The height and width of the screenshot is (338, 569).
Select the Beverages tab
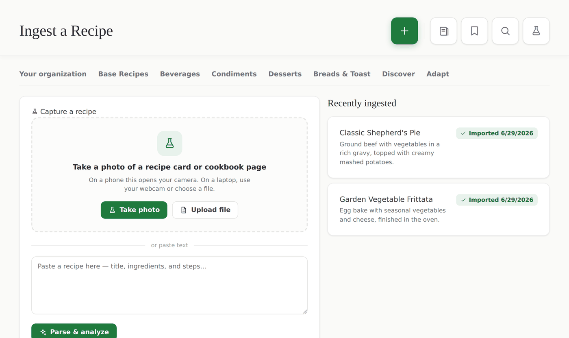[x=180, y=74]
